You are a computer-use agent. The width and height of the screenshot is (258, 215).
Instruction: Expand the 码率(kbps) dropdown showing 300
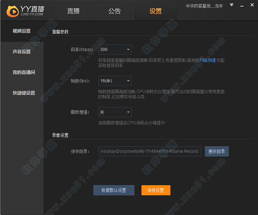coord(115,50)
